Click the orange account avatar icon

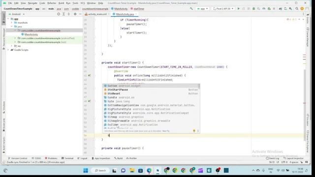click(302, 9)
